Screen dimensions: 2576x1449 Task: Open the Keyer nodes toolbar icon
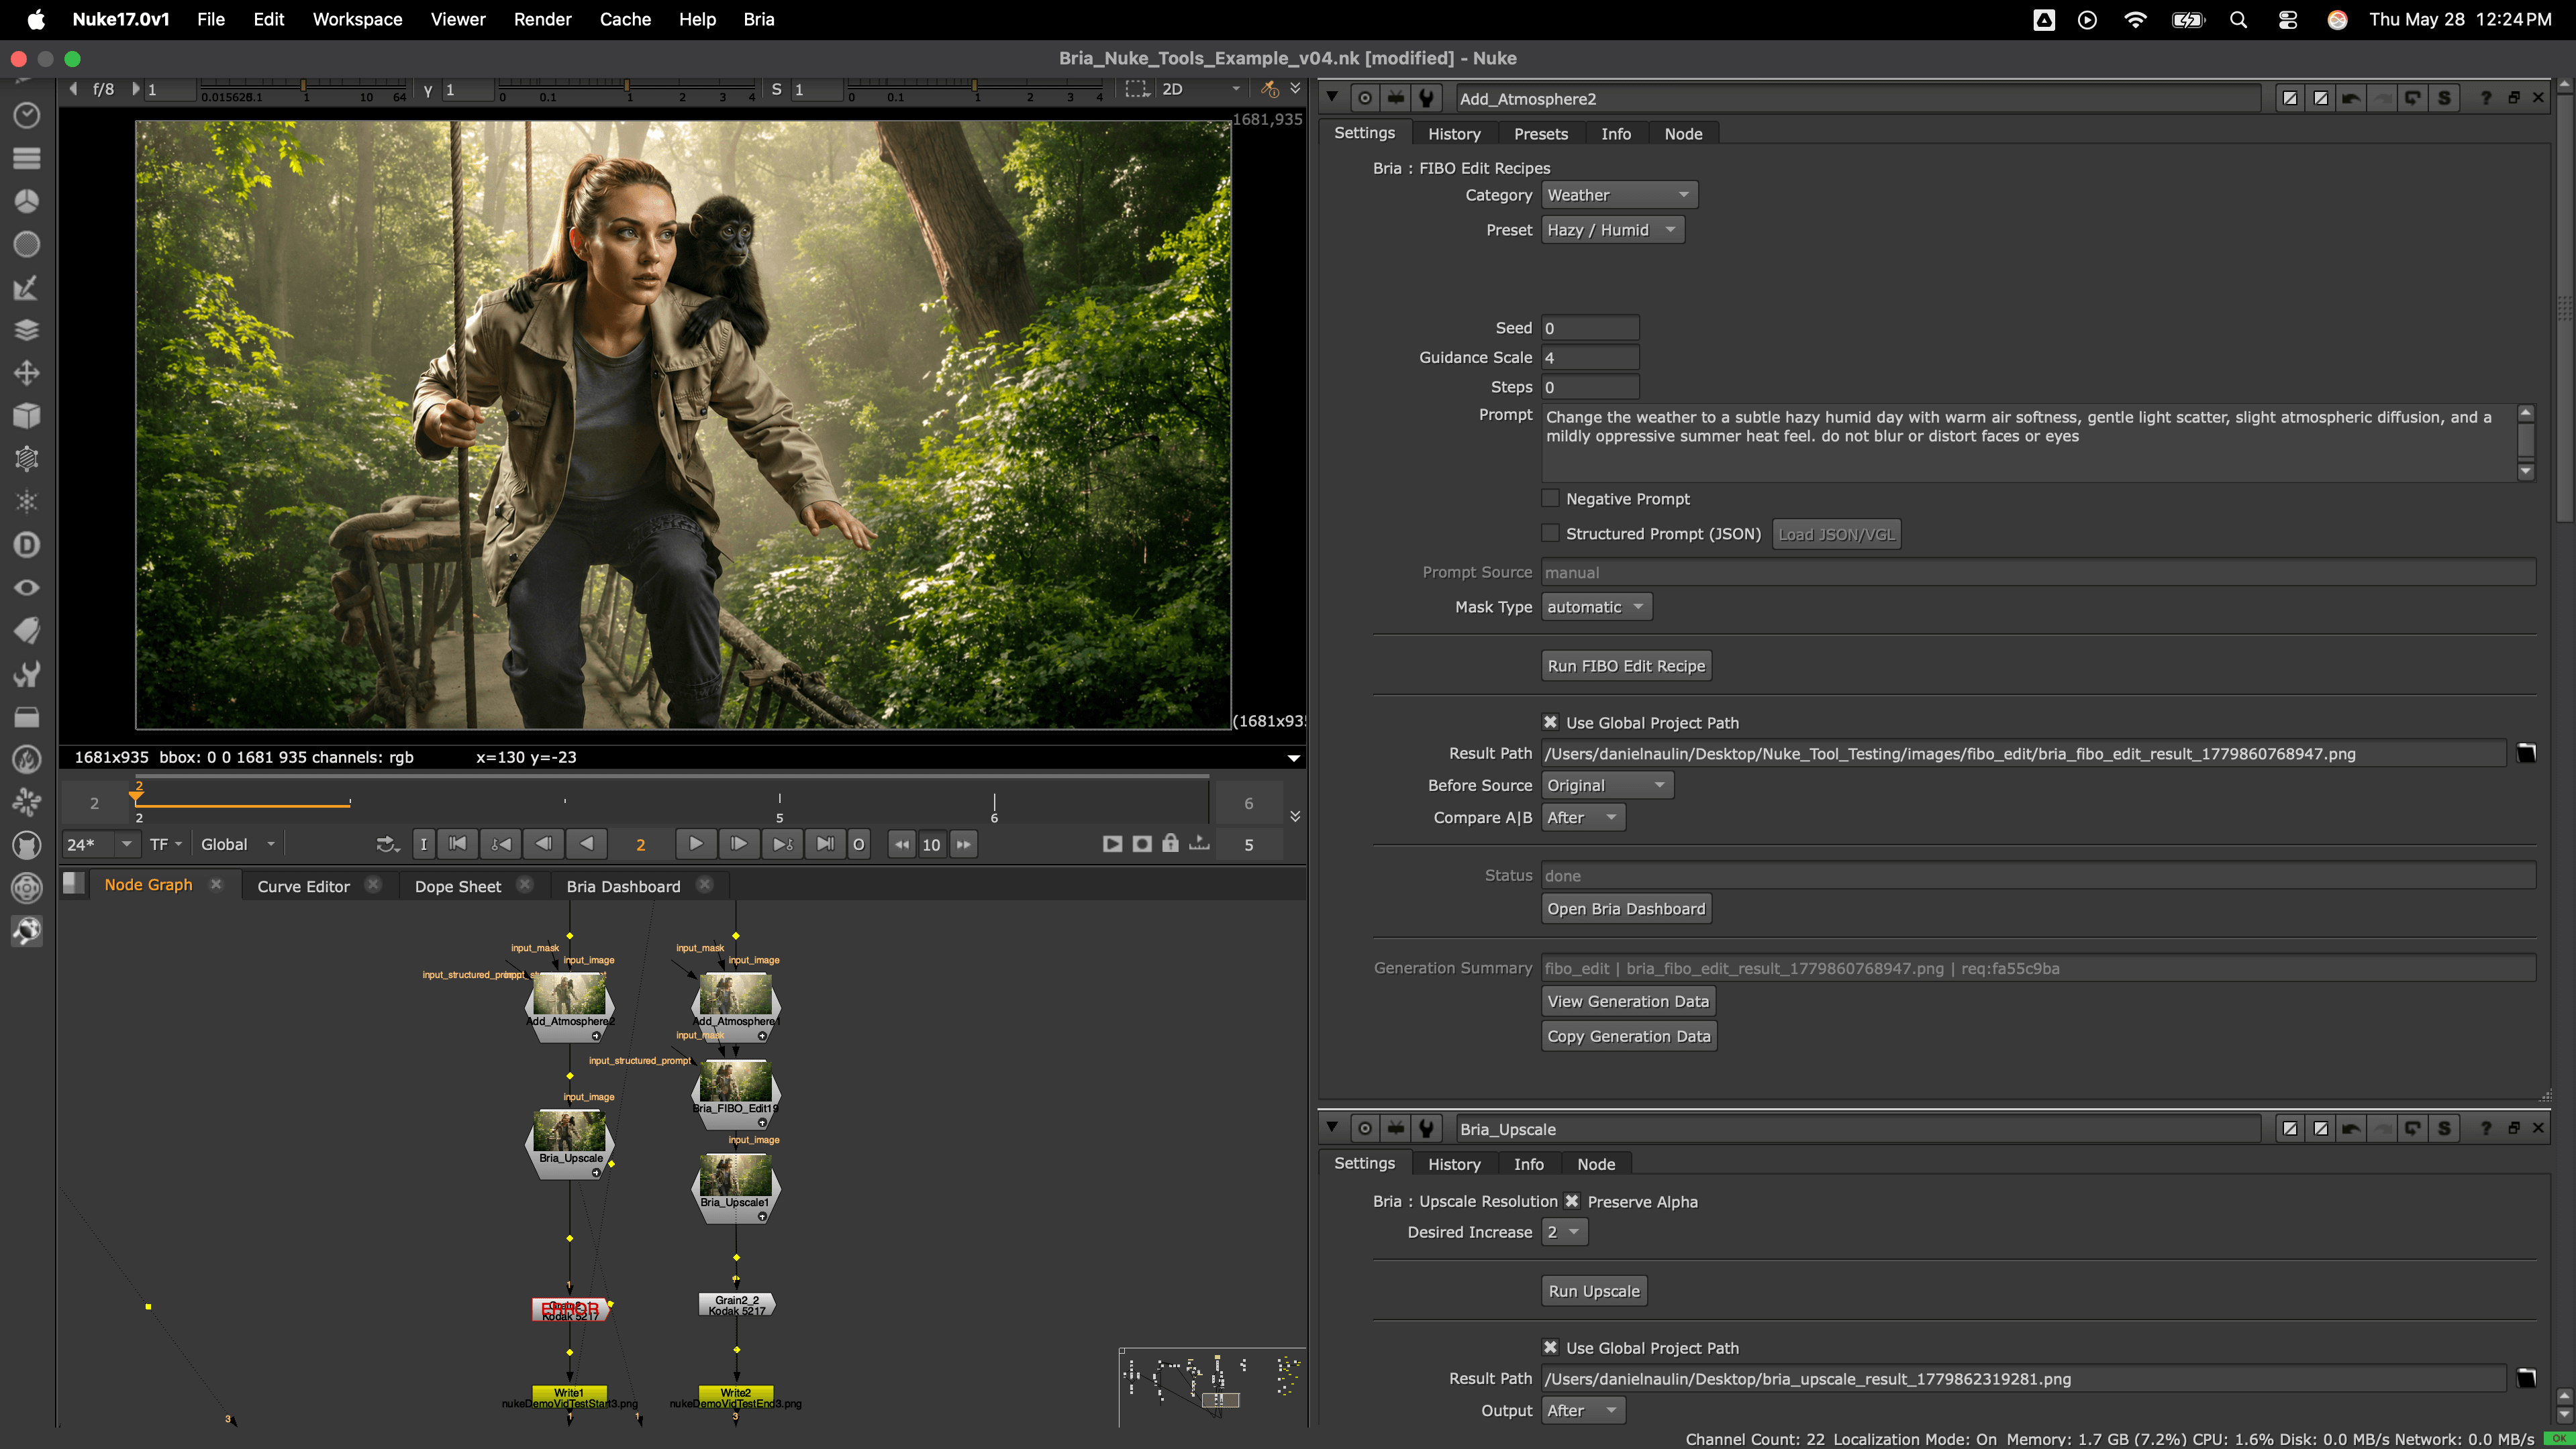[27, 287]
